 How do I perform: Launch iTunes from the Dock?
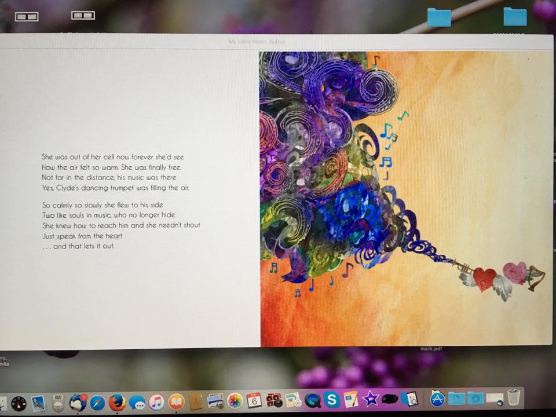click(x=156, y=402)
